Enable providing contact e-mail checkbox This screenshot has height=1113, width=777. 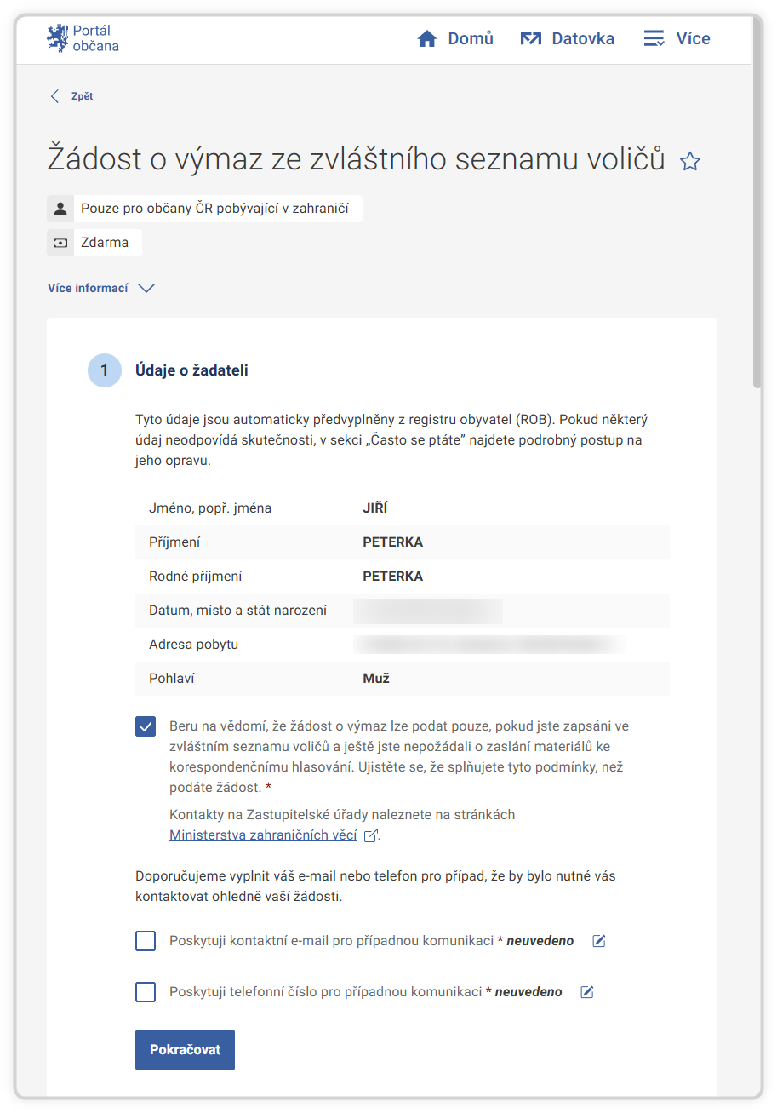click(x=146, y=941)
